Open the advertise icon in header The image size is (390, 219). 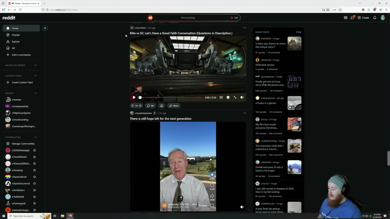coord(346,18)
